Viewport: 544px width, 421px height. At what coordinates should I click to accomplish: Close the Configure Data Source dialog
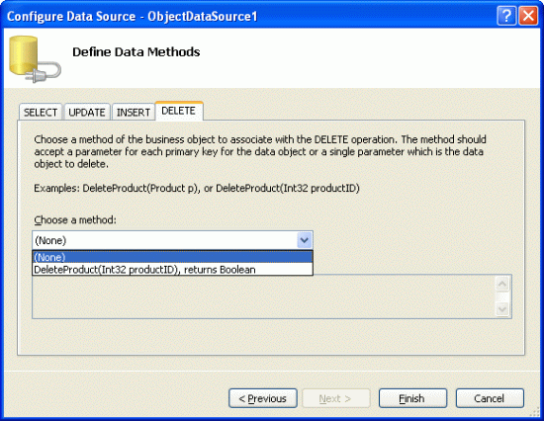[x=528, y=16]
